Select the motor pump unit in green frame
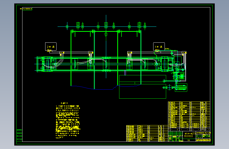The width and height of the screenshot is (229, 149). click(x=181, y=87)
